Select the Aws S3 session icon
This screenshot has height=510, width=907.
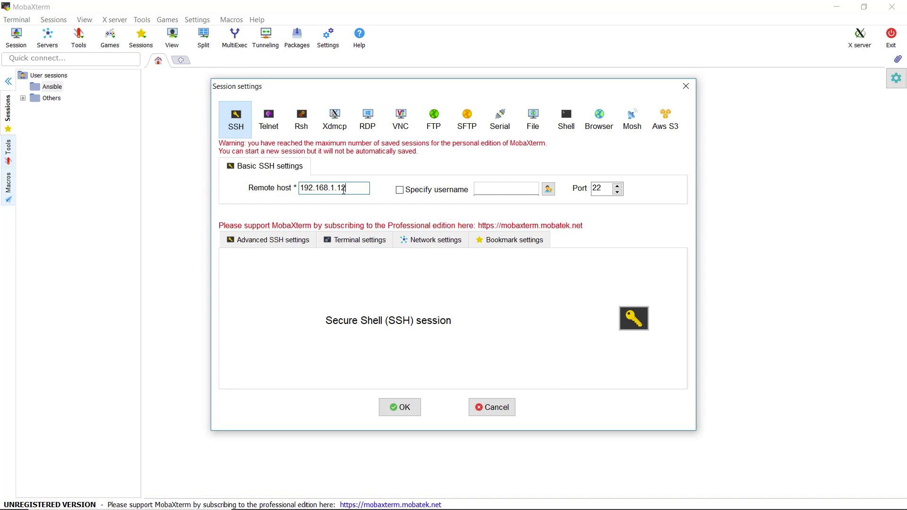[x=665, y=119]
